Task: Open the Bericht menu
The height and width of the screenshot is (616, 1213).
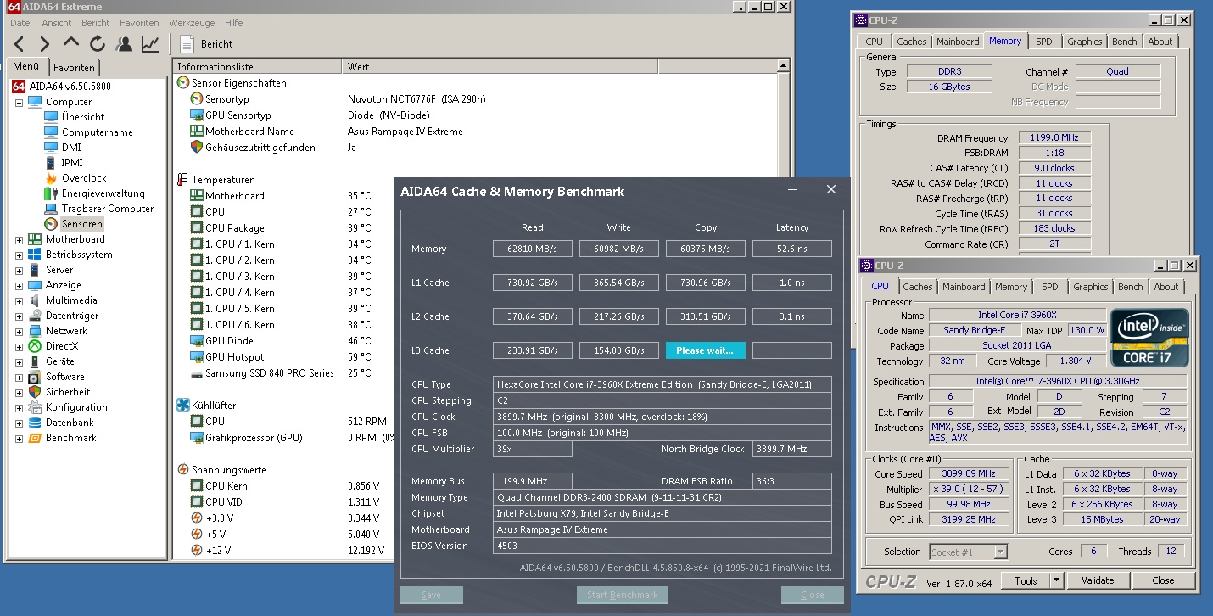Action: pyautogui.click(x=96, y=23)
